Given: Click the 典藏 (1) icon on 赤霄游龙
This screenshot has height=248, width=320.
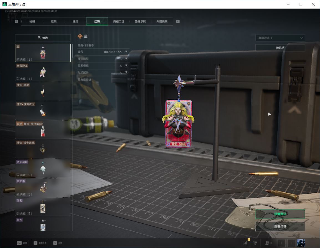Looking at the screenshot, I should [x=18, y=79].
